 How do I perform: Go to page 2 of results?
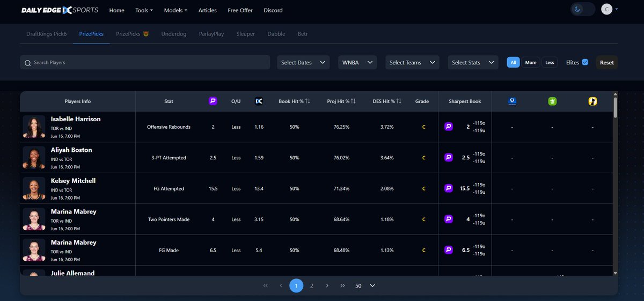coord(311,285)
